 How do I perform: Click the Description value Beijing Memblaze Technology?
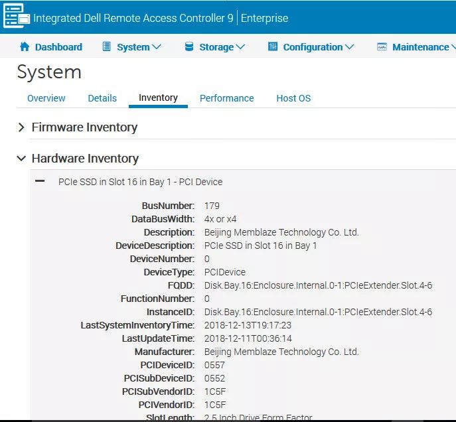coord(281,232)
